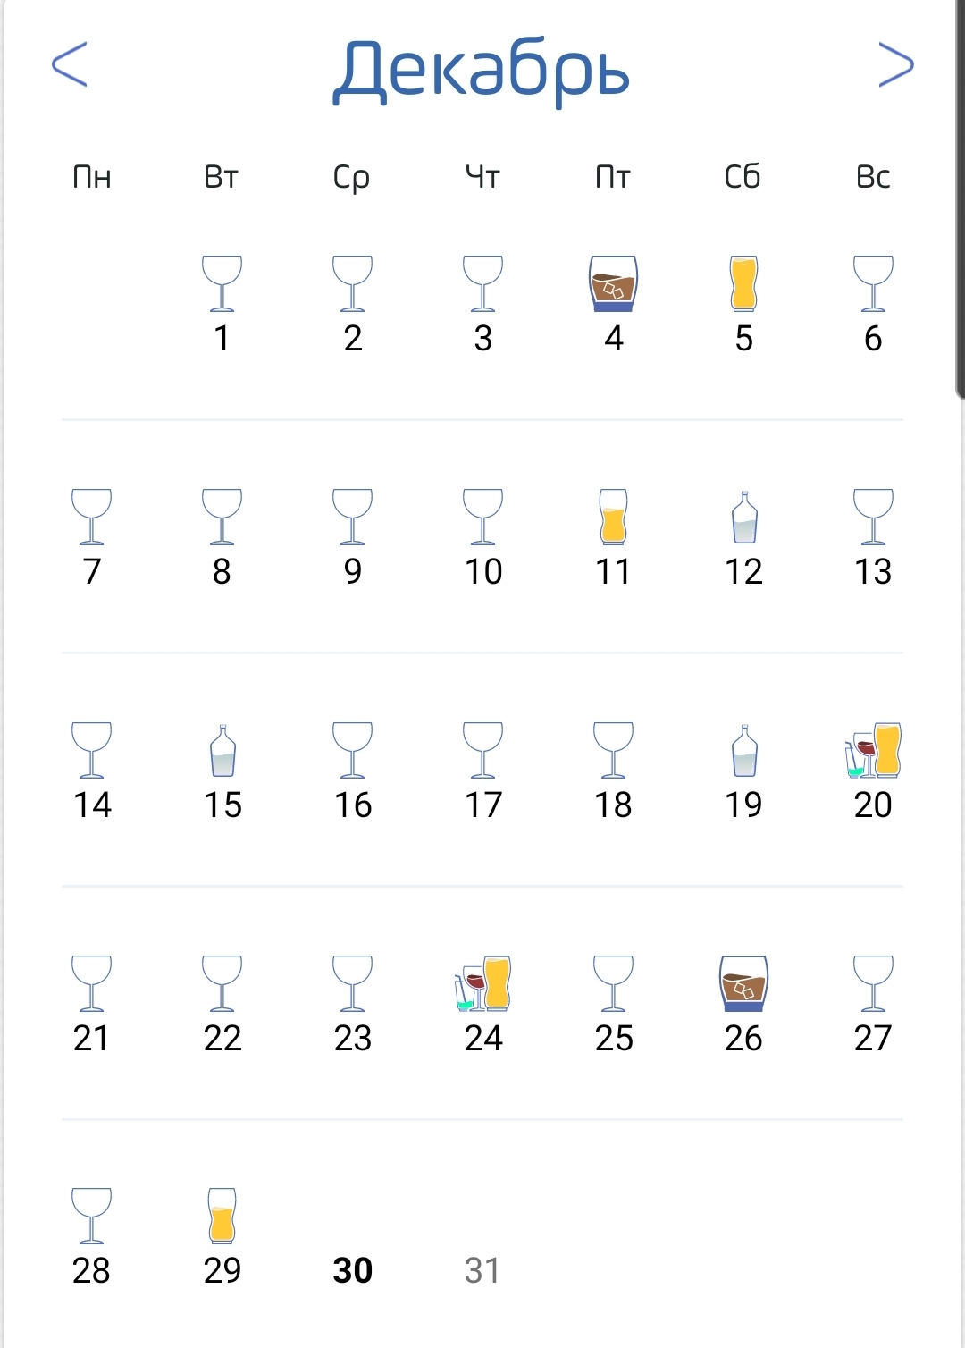This screenshot has height=1348, width=965.
Task: Tap the Пн weekday header
Action: click(92, 177)
